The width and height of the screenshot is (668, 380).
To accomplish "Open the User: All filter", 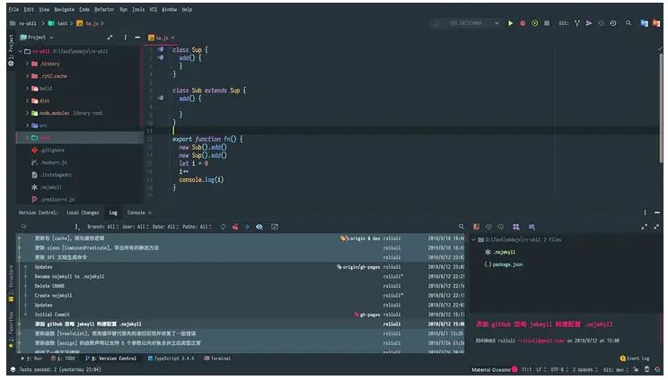I will click(x=136, y=227).
